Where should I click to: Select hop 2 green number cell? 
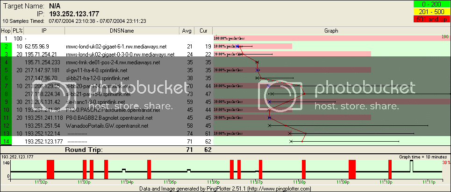coord(6,47)
